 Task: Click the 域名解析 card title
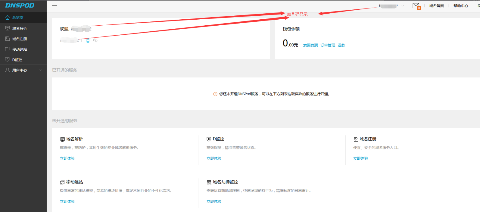point(75,139)
